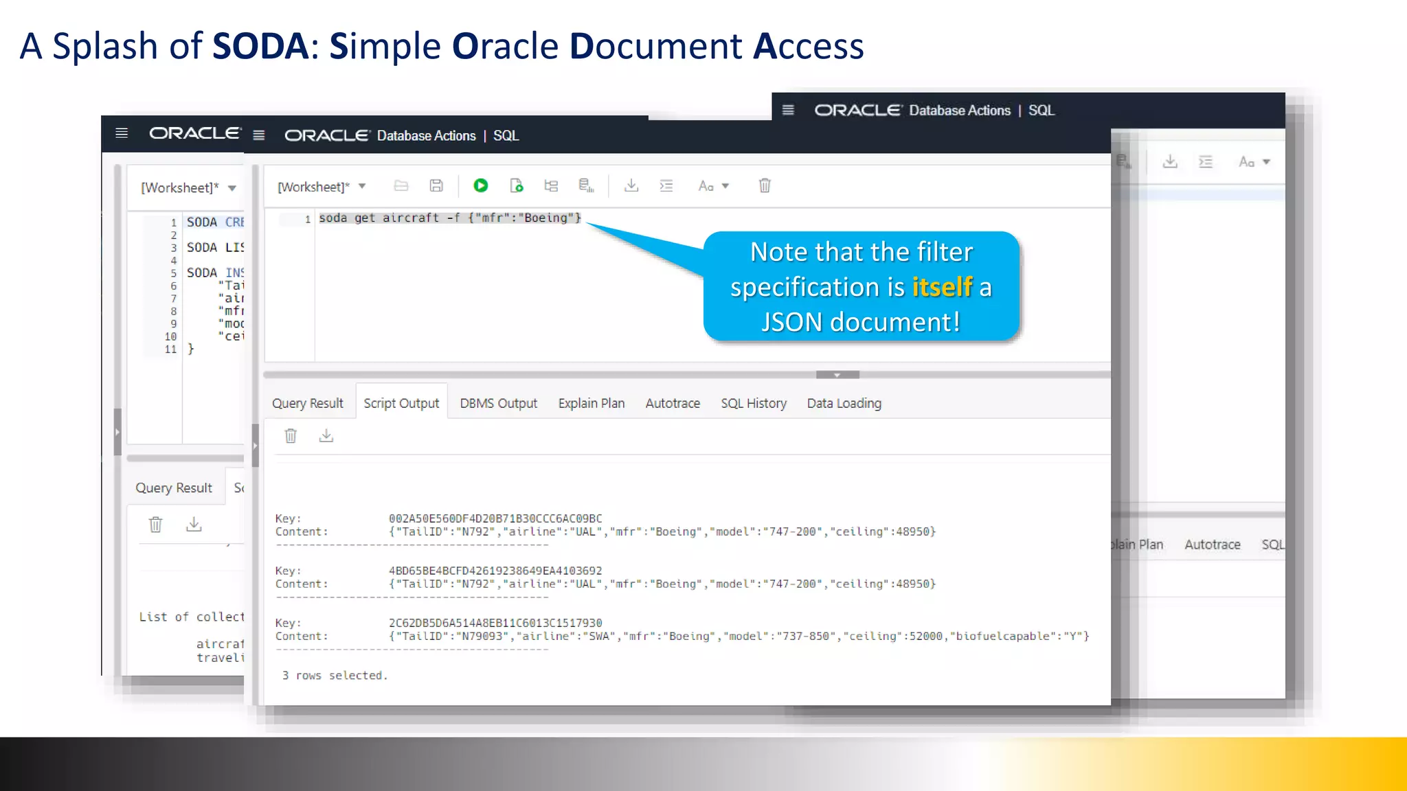Screen dimensions: 1407x791
Task: Click the '3 rows selected.' message
Action: [335, 676]
